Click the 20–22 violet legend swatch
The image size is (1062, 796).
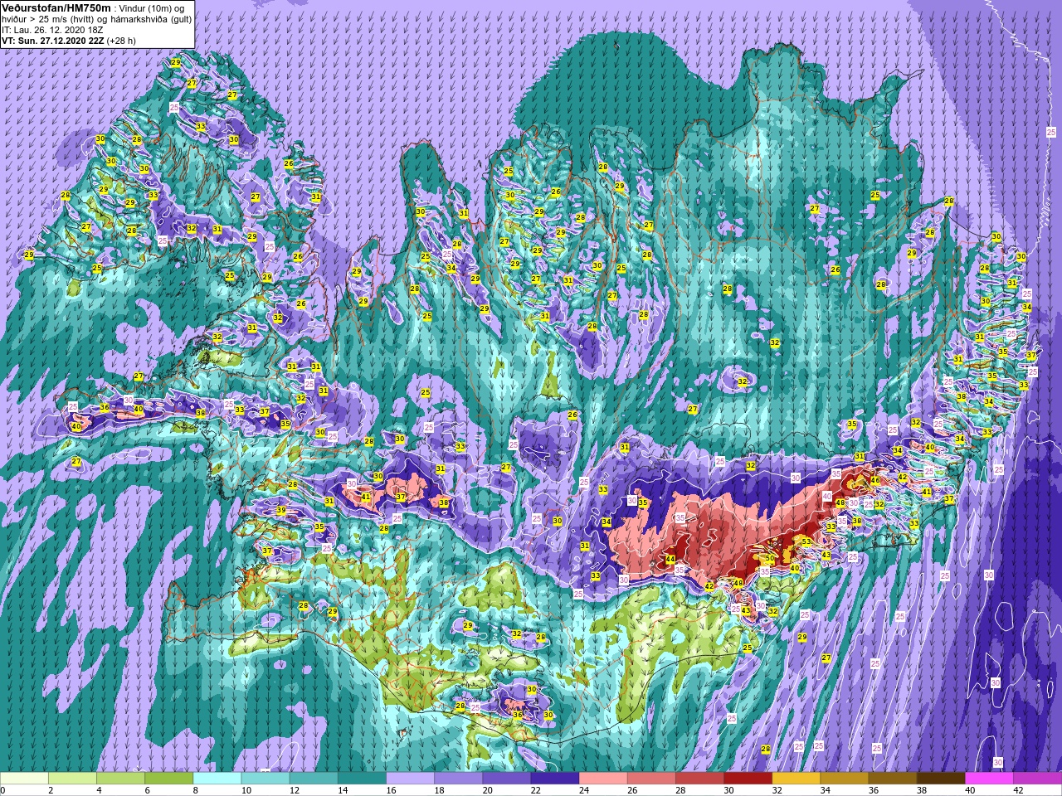click(506, 779)
